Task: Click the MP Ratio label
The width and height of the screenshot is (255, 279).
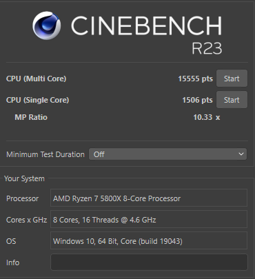Action: tap(31, 117)
